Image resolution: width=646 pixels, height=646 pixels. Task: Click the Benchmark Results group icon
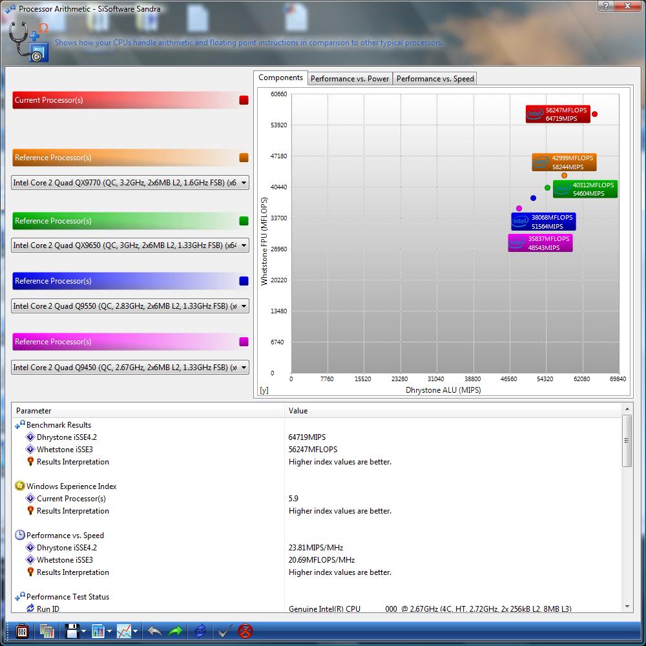tap(20, 424)
